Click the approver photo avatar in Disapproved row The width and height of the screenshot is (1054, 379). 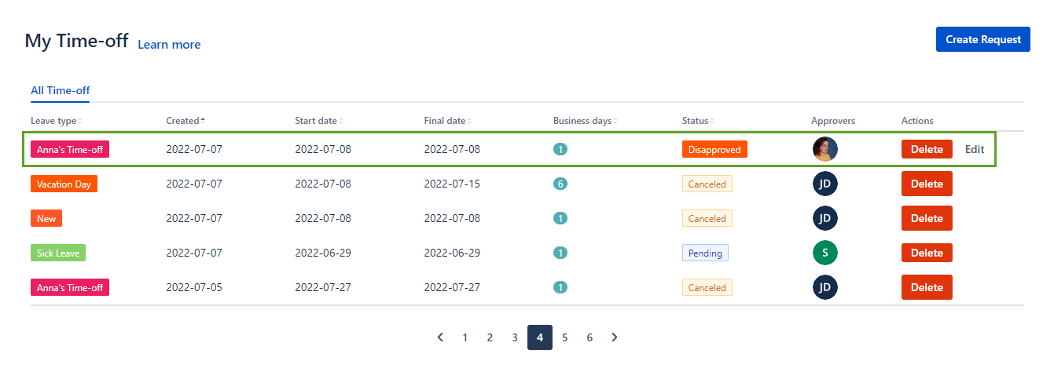coord(824,149)
